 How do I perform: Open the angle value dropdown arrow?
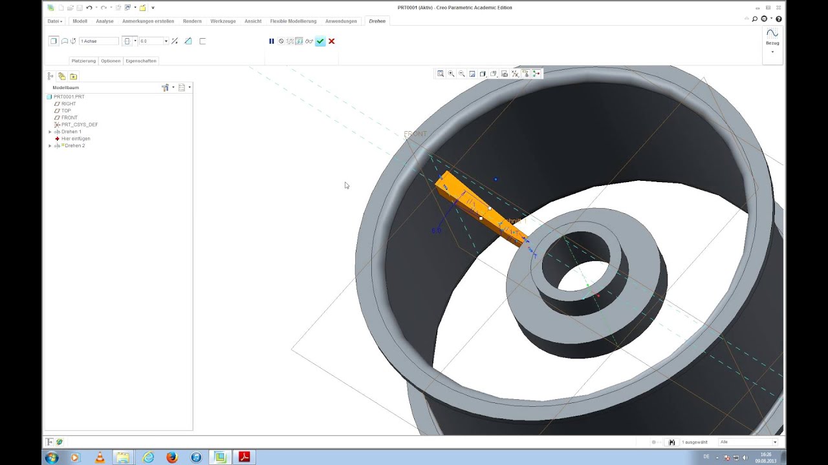[166, 41]
